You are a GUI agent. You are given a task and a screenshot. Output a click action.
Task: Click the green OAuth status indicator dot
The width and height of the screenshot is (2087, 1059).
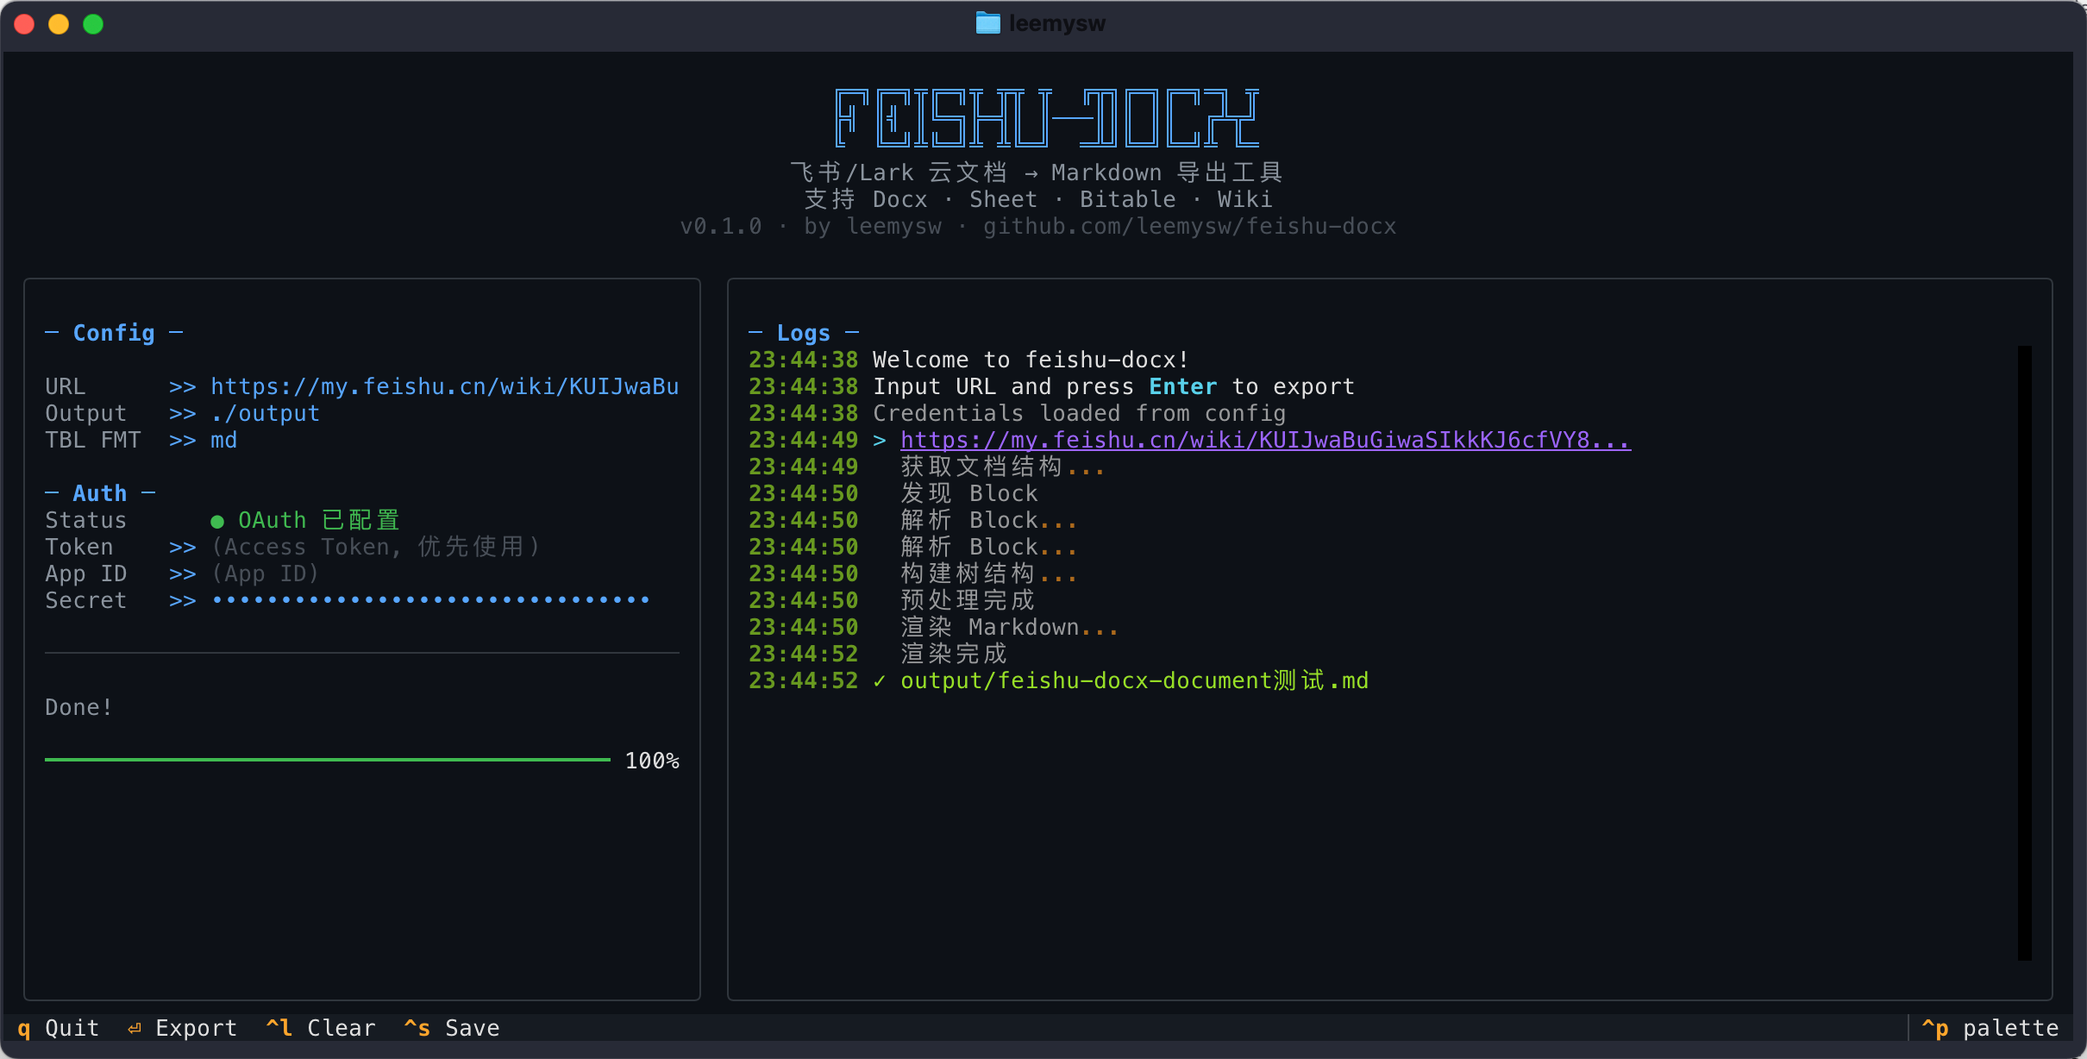(218, 519)
